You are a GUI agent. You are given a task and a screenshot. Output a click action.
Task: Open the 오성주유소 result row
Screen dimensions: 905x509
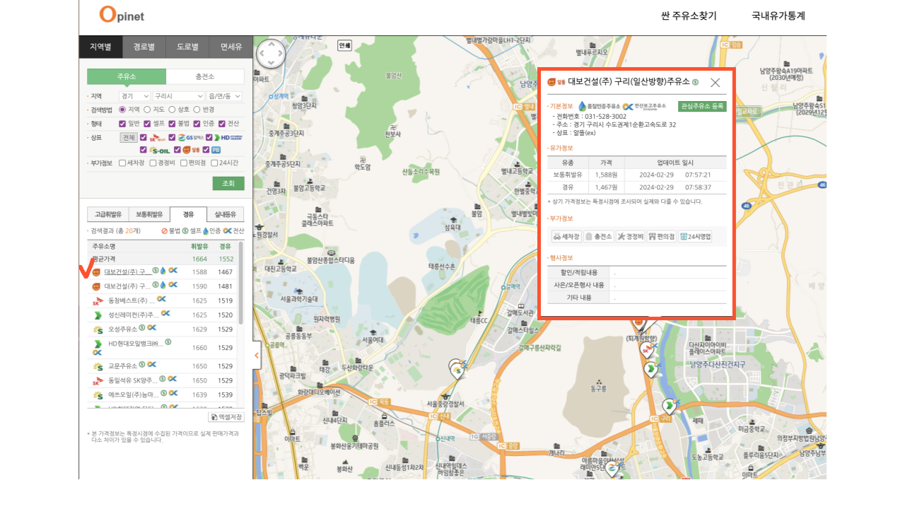coord(163,329)
